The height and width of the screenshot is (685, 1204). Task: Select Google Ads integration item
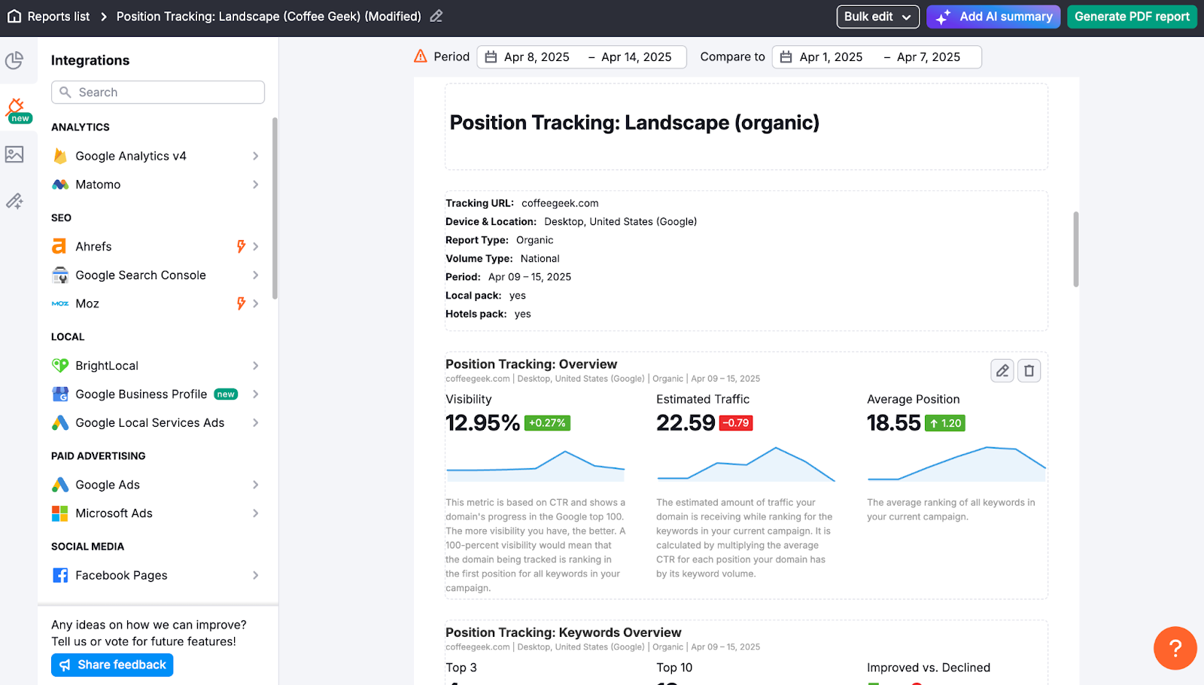click(108, 485)
